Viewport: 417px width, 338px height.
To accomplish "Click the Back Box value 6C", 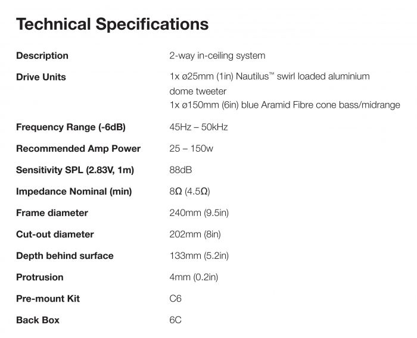I will coord(175,320).
